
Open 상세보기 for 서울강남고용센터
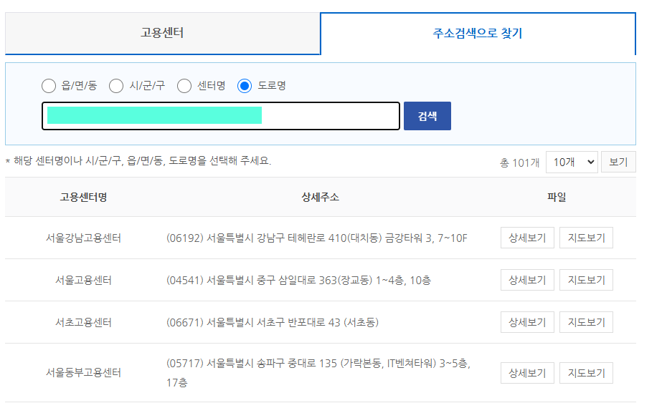coord(527,238)
